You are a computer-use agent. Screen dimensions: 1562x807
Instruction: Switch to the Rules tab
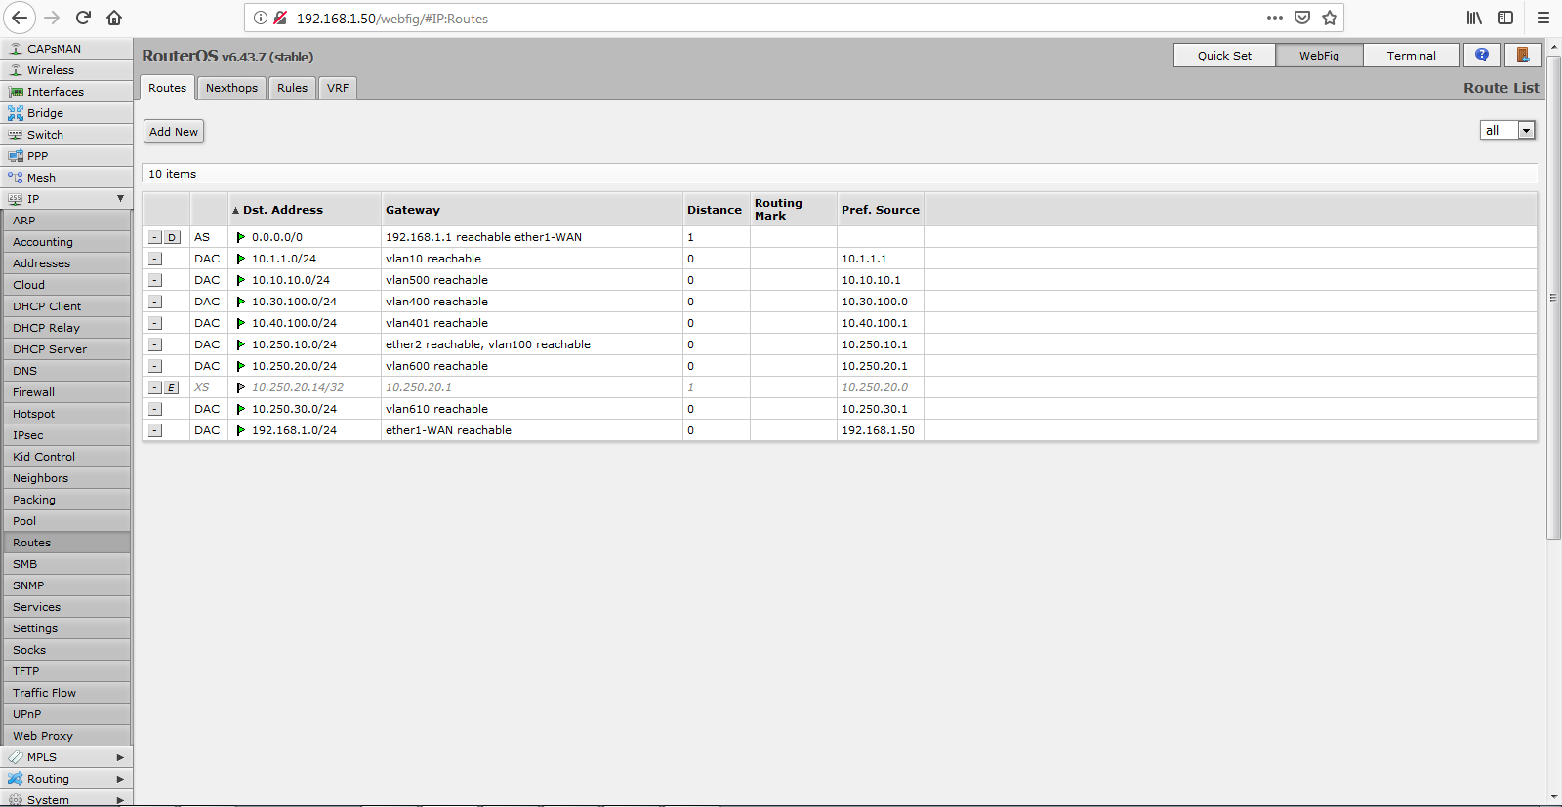tap(292, 88)
